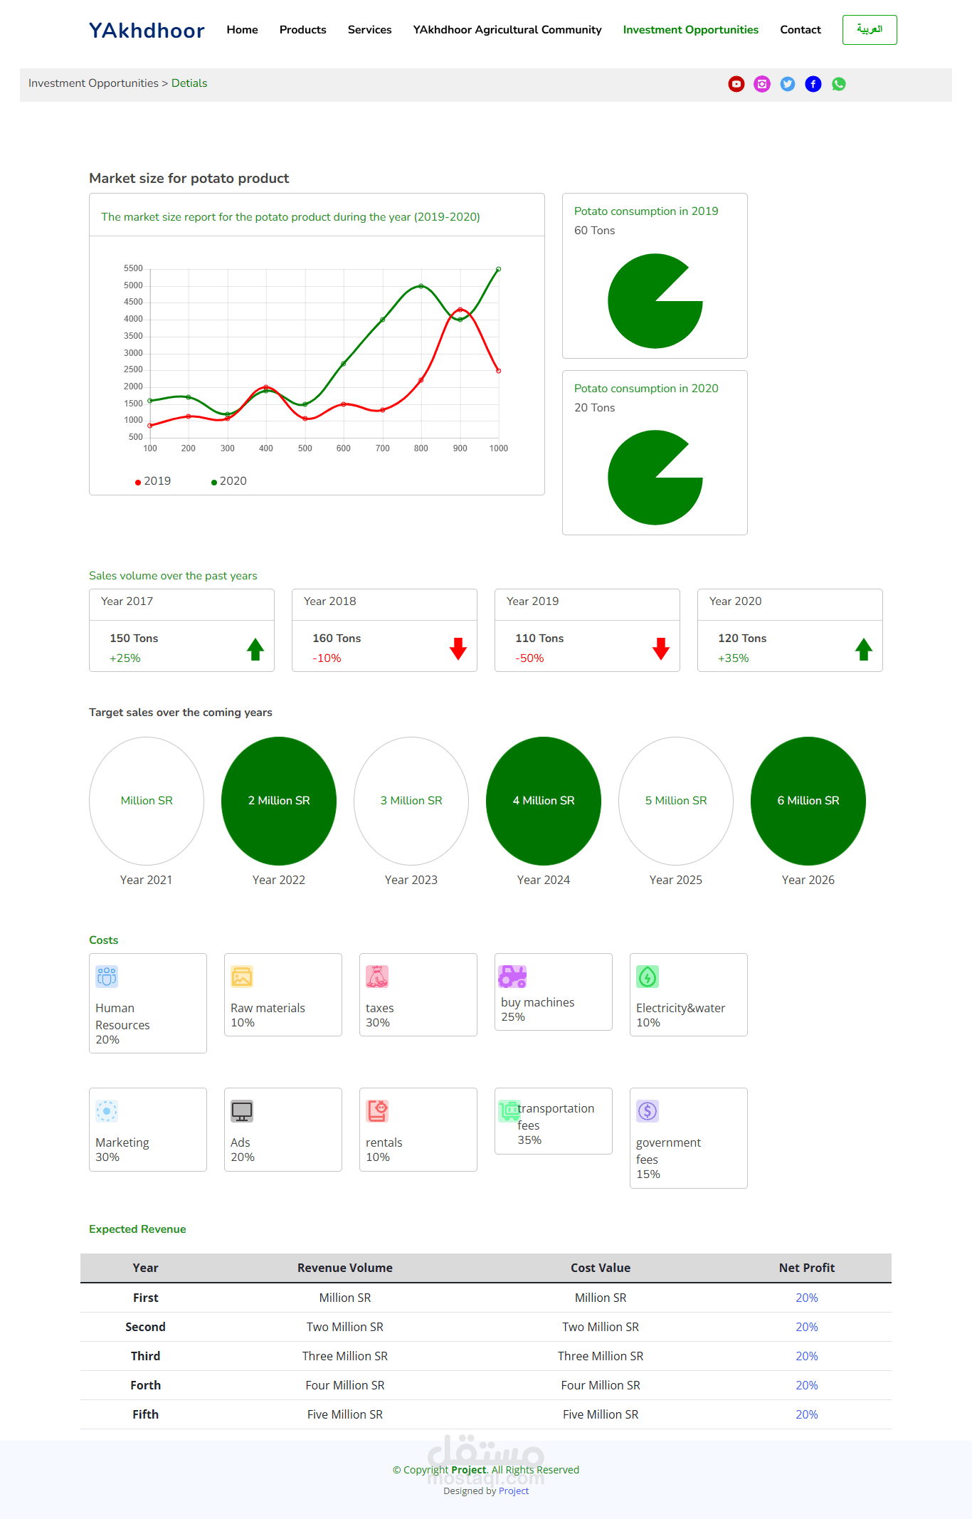Click the Ads monitor icon
The height and width of the screenshot is (1519, 972).
pos(242,1111)
